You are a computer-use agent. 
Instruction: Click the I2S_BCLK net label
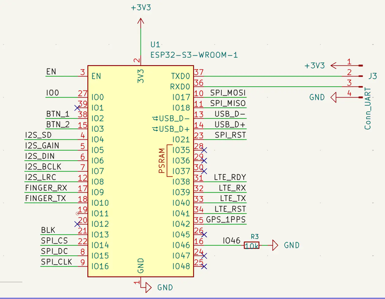click(x=43, y=167)
